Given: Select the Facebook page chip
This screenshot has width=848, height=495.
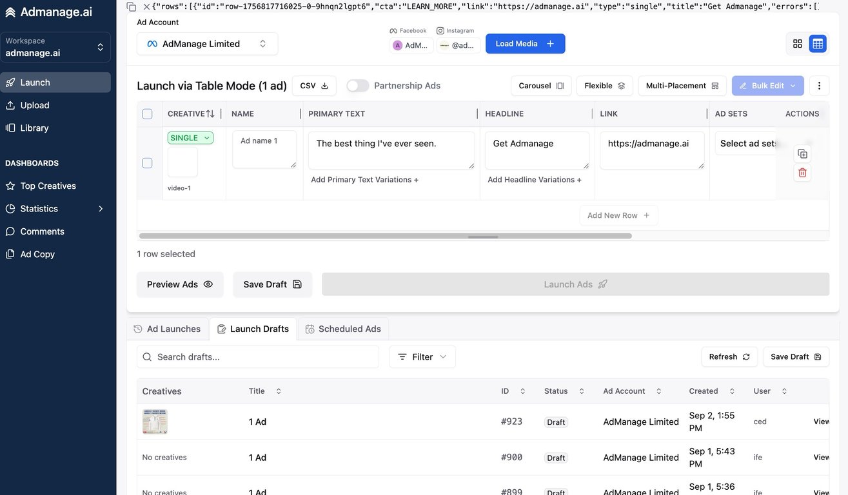Looking at the screenshot, I should 411,45.
